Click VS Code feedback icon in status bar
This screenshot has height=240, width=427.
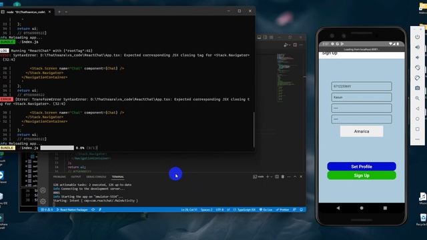(294, 210)
